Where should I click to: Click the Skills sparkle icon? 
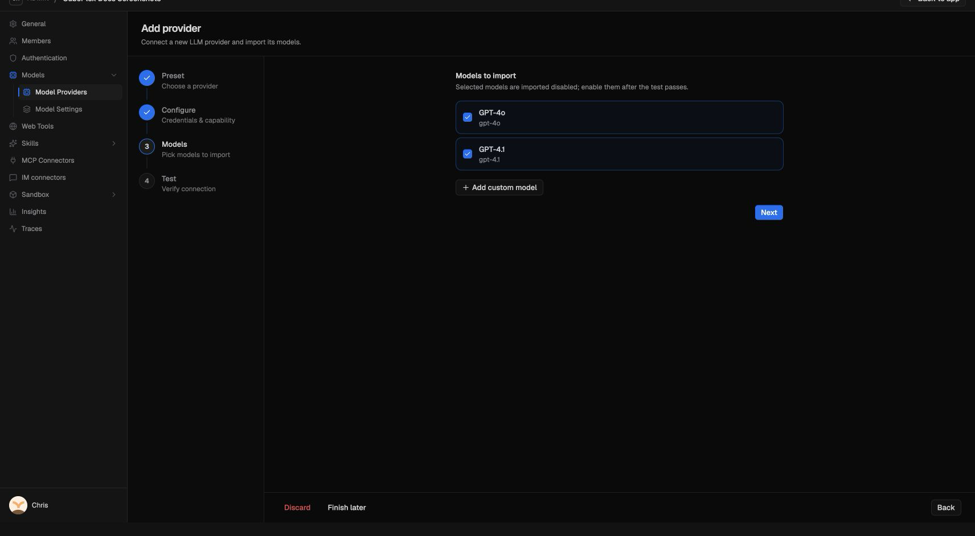point(13,143)
